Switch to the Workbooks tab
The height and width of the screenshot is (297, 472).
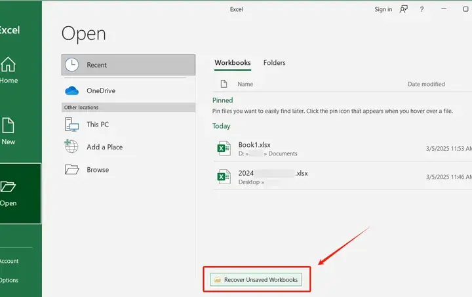click(232, 63)
